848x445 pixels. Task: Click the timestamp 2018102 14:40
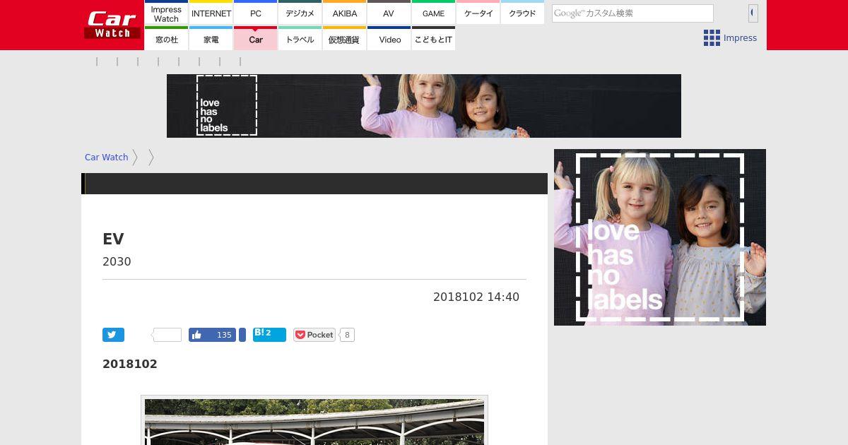click(x=476, y=297)
